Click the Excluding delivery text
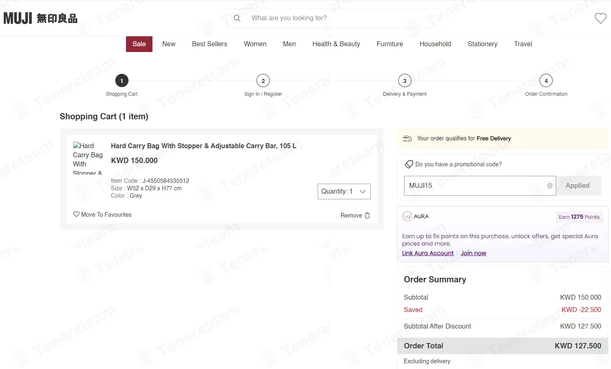 click(x=427, y=361)
